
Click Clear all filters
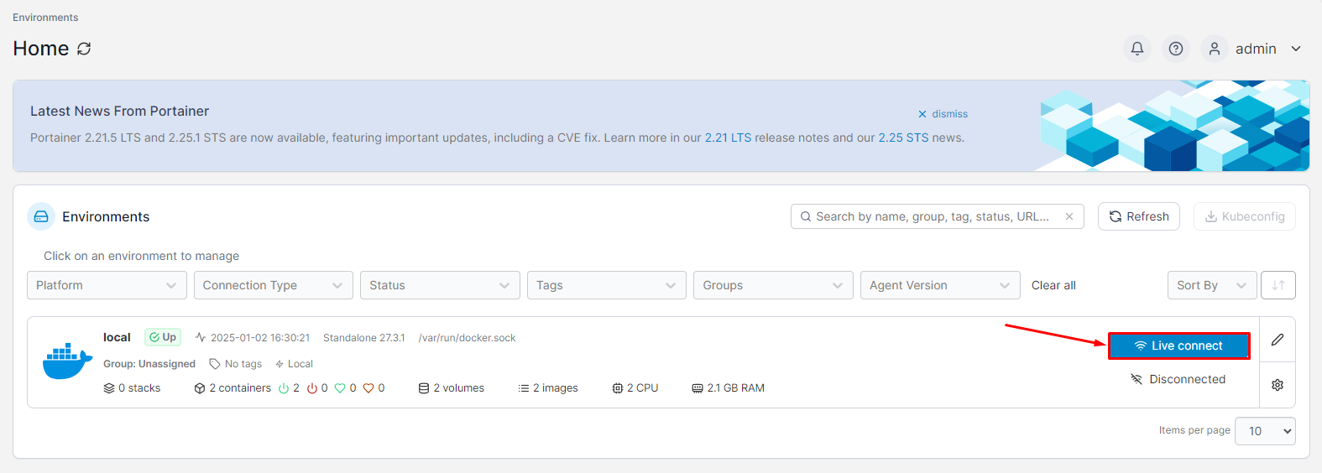click(1053, 285)
